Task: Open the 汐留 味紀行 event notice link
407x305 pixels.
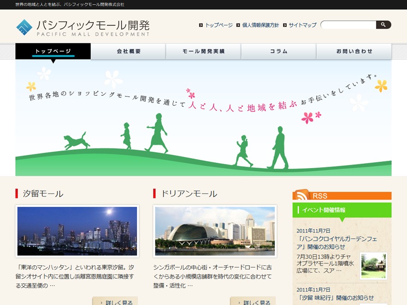Action: (335, 298)
